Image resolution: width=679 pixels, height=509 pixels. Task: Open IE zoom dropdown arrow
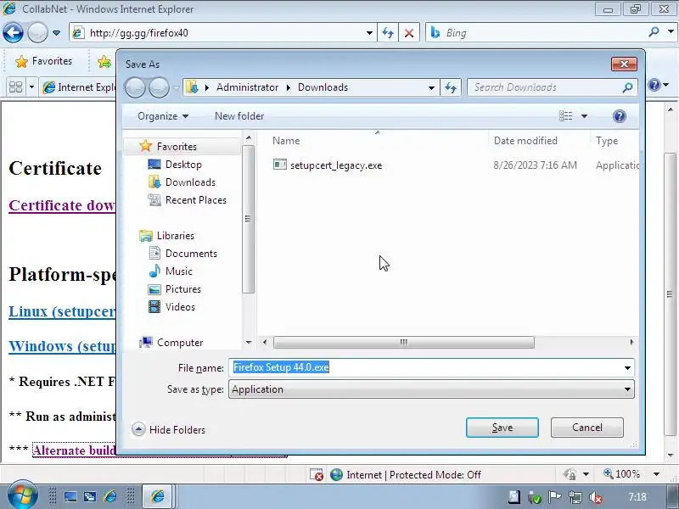(656, 474)
